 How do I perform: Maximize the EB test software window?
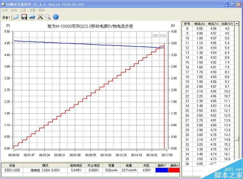233,5
